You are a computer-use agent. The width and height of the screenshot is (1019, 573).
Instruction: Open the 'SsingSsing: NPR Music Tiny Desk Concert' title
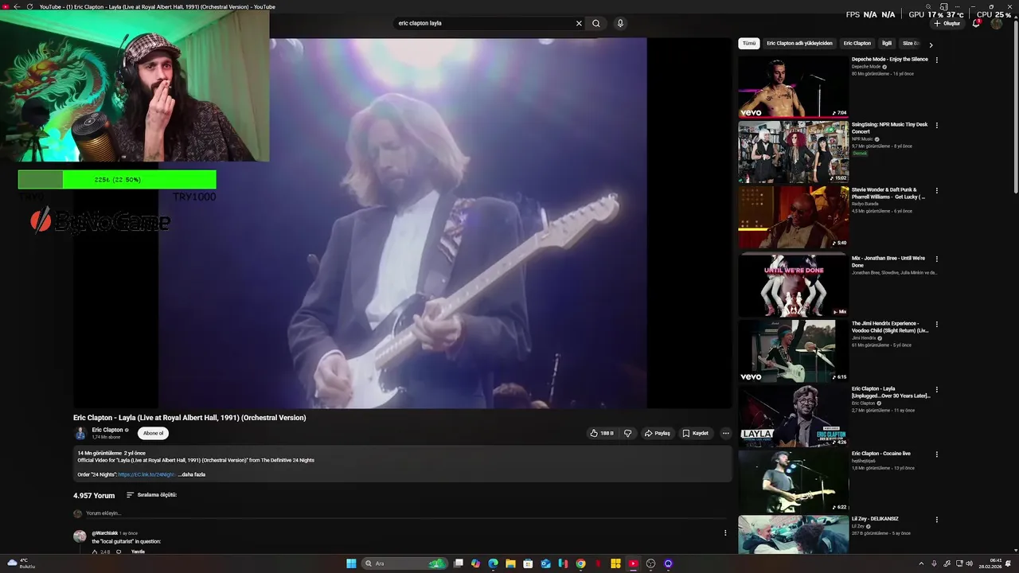pos(889,127)
